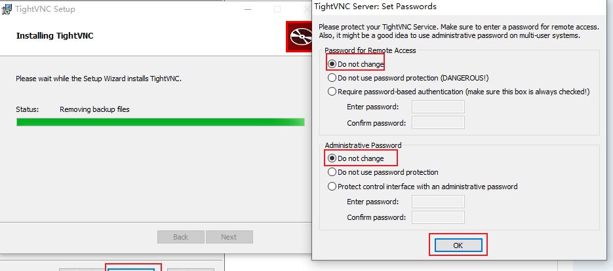Minimize the TightVNC Setup window

click(247, 9)
